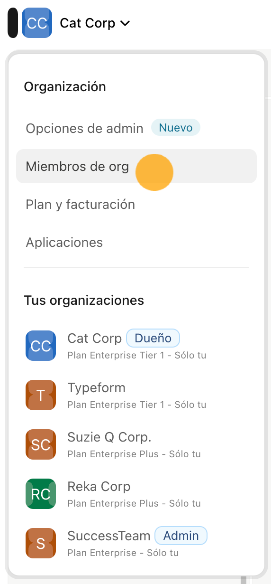Click the Dueño badge
This screenshot has width=271, height=584.
point(153,338)
